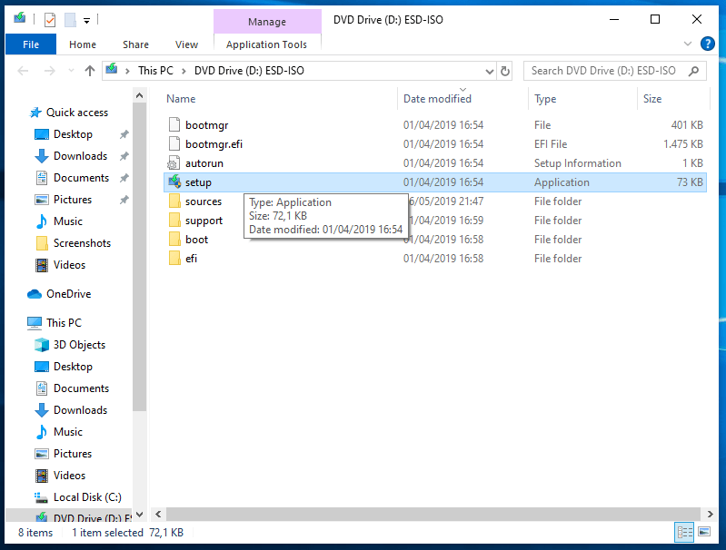This screenshot has width=726, height=550.
Task: Click horizontal scrollbar right arrow
Action: [710, 514]
